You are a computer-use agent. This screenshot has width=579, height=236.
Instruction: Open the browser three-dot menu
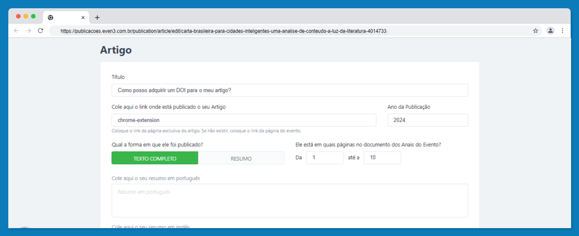(562, 31)
